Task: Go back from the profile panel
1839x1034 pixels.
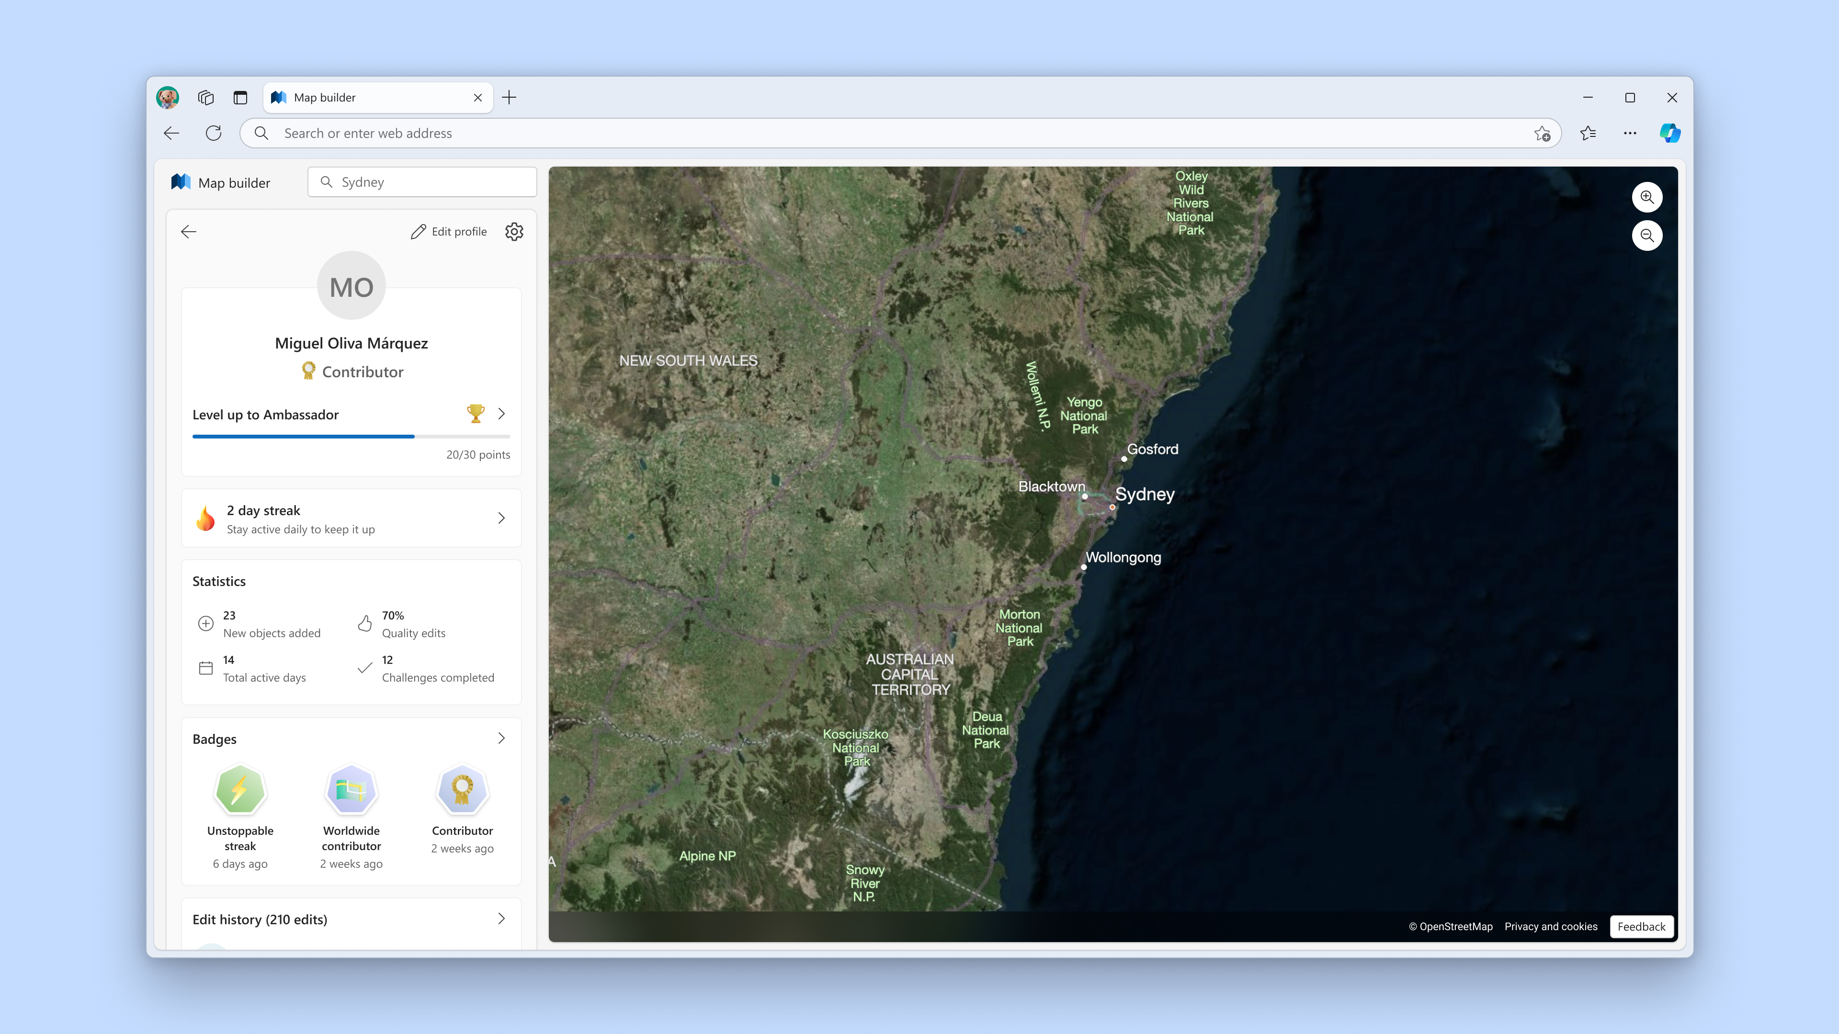Action: tap(189, 232)
